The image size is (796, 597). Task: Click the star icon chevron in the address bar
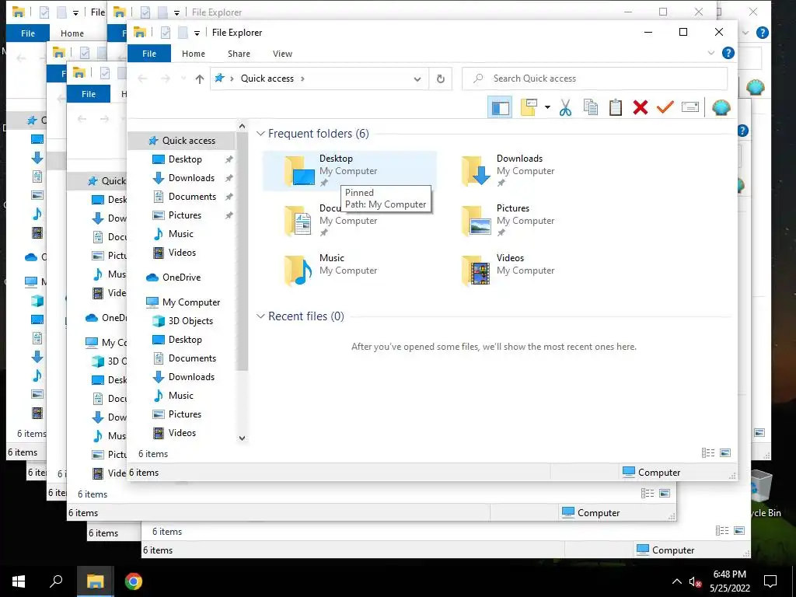(232, 79)
